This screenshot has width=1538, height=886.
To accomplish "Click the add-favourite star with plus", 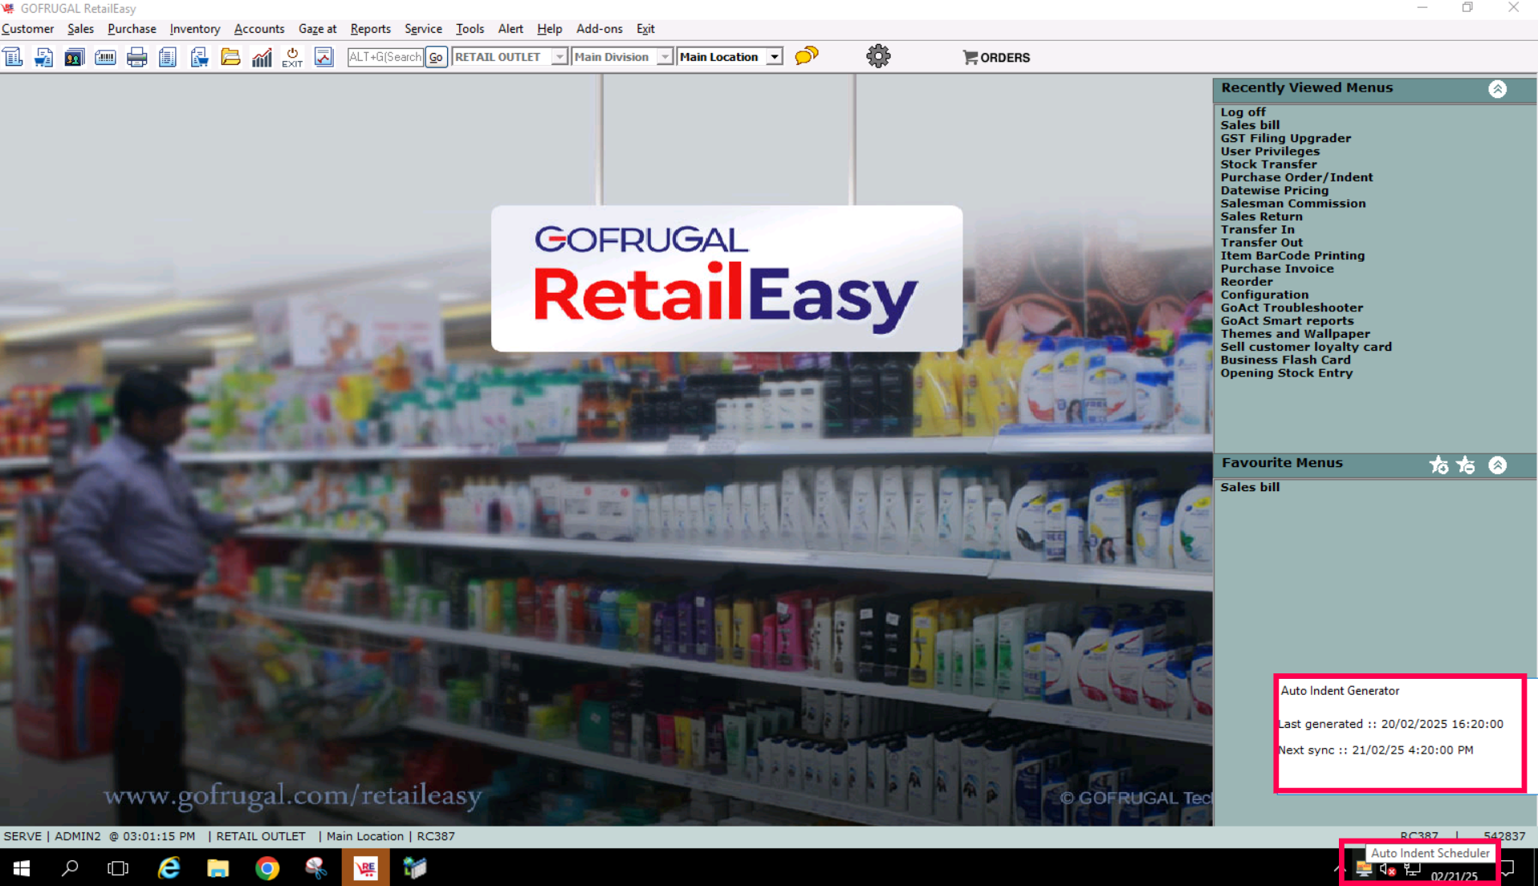I will 1438,465.
